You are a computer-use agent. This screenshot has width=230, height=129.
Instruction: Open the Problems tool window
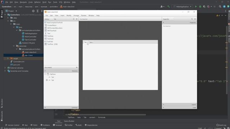[x=45, y=125]
